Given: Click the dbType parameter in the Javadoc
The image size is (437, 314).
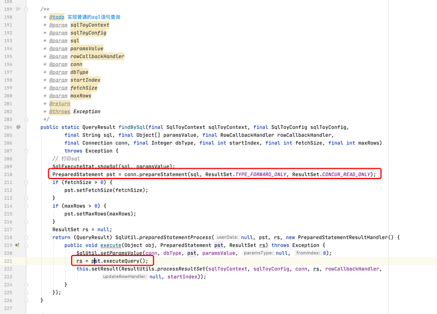Looking at the screenshot, I should pyautogui.click(x=79, y=72).
